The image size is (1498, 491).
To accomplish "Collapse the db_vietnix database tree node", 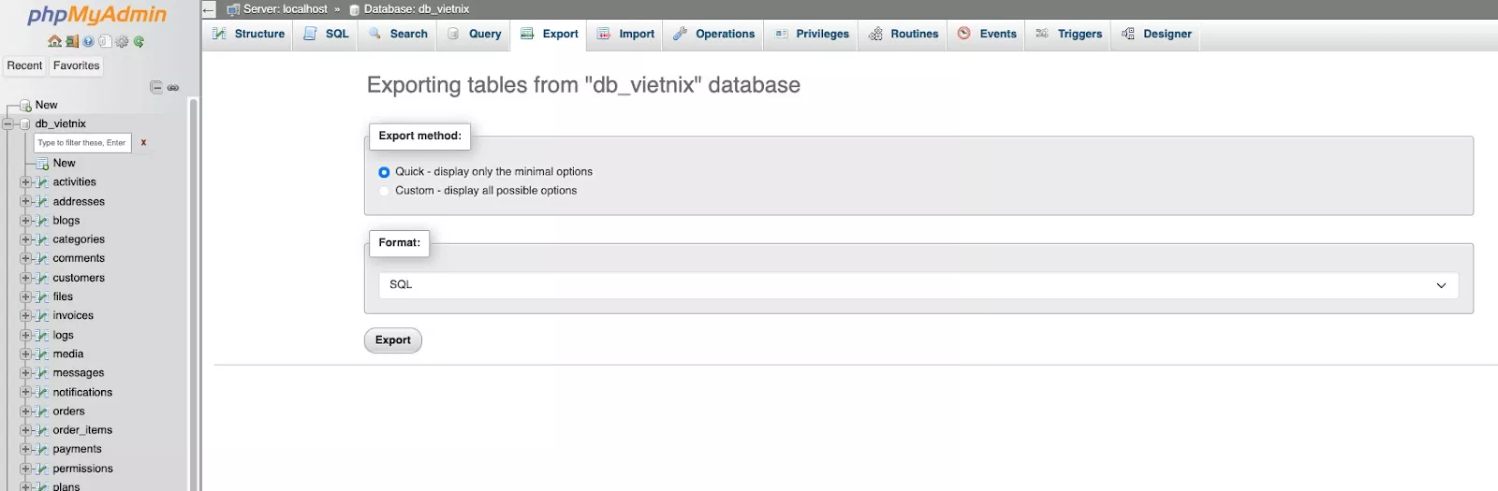I will (8, 123).
